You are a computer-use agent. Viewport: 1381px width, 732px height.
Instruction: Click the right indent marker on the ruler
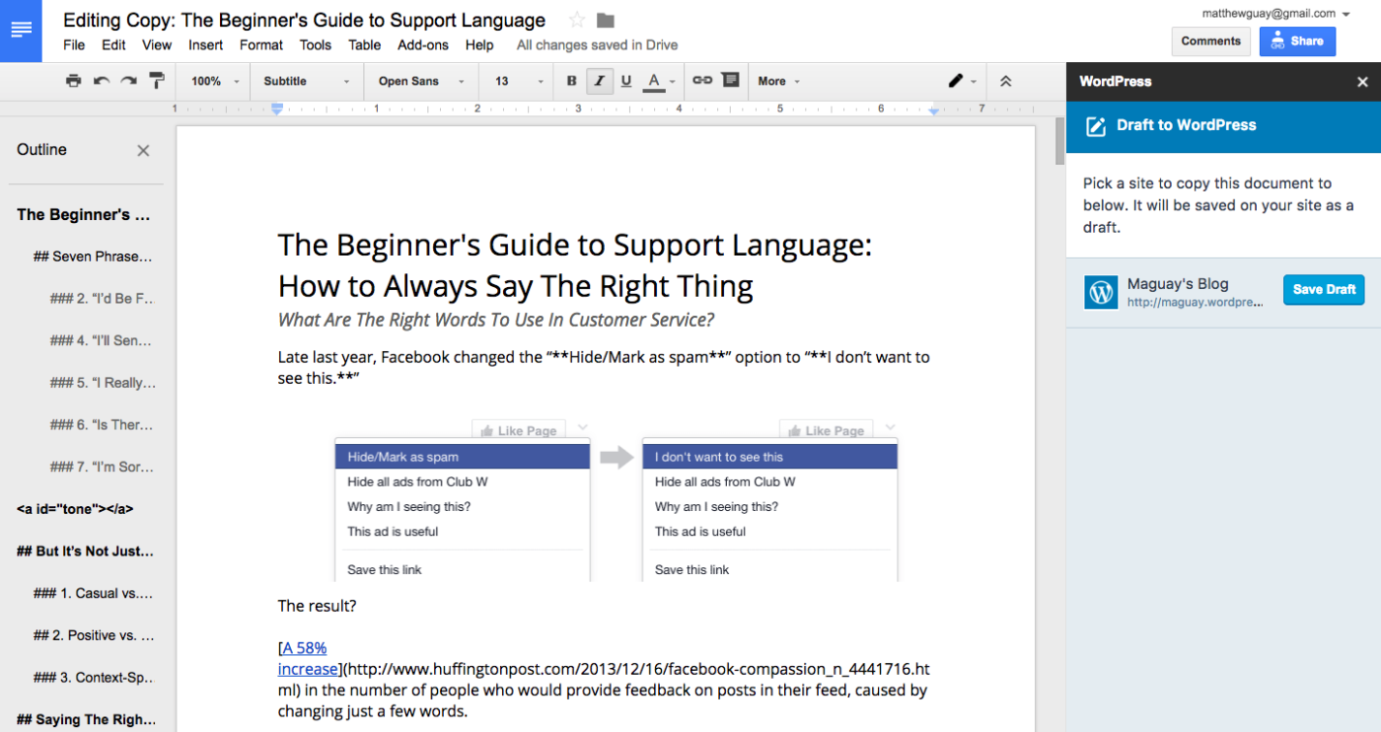933,110
